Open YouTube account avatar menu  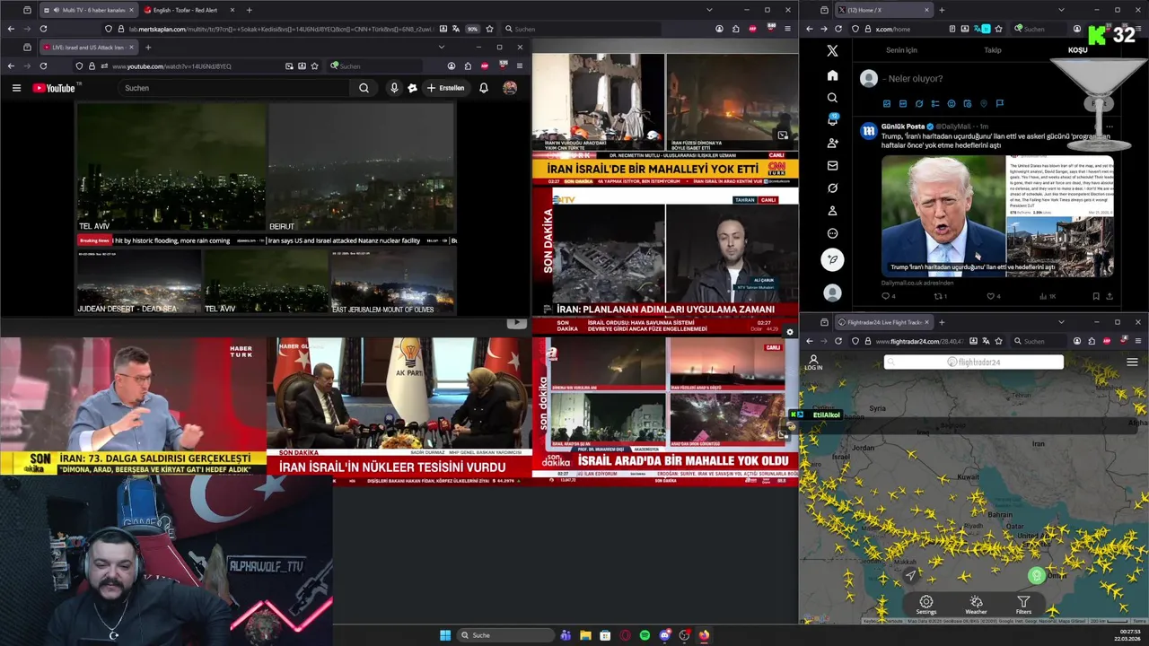510,88
